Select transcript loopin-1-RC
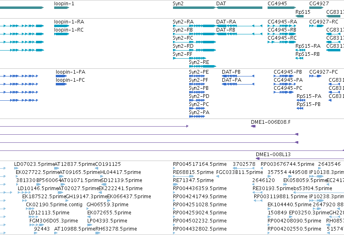344x235 pixels. tap(62, 34)
